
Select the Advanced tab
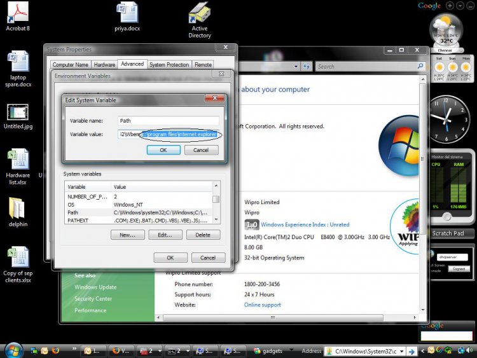click(132, 64)
